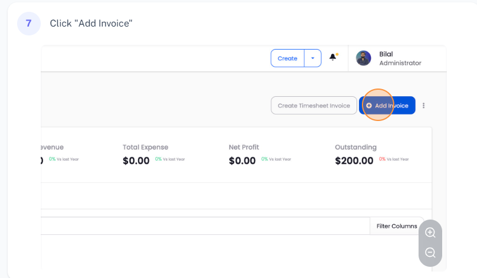Select the Net Profit $0.00 amount
Viewport: 477px width, 278px height.
click(x=242, y=161)
